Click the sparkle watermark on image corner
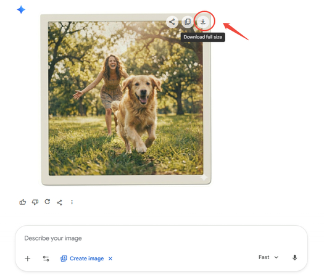The height and width of the screenshot is (277, 324). pyautogui.click(x=204, y=177)
